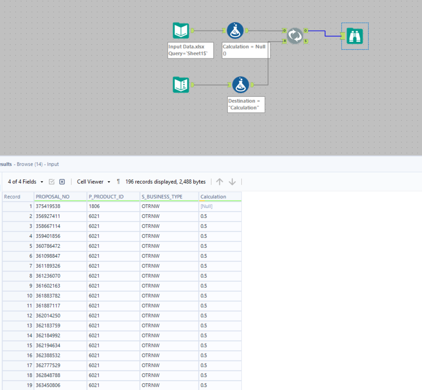Open the Cell Viewer dropdown

click(90, 181)
